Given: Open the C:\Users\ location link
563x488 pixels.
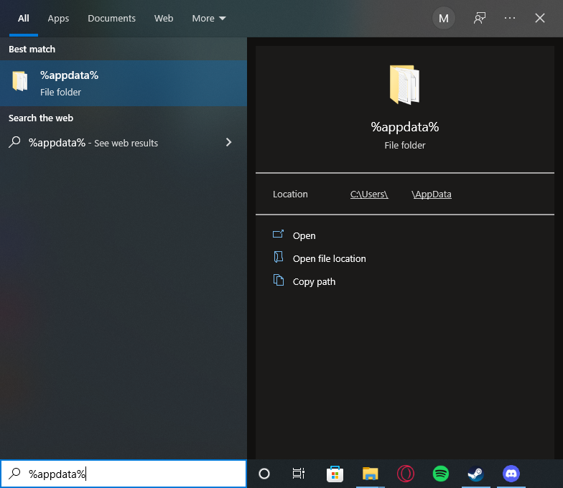Looking at the screenshot, I should click(x=369, y=194).
